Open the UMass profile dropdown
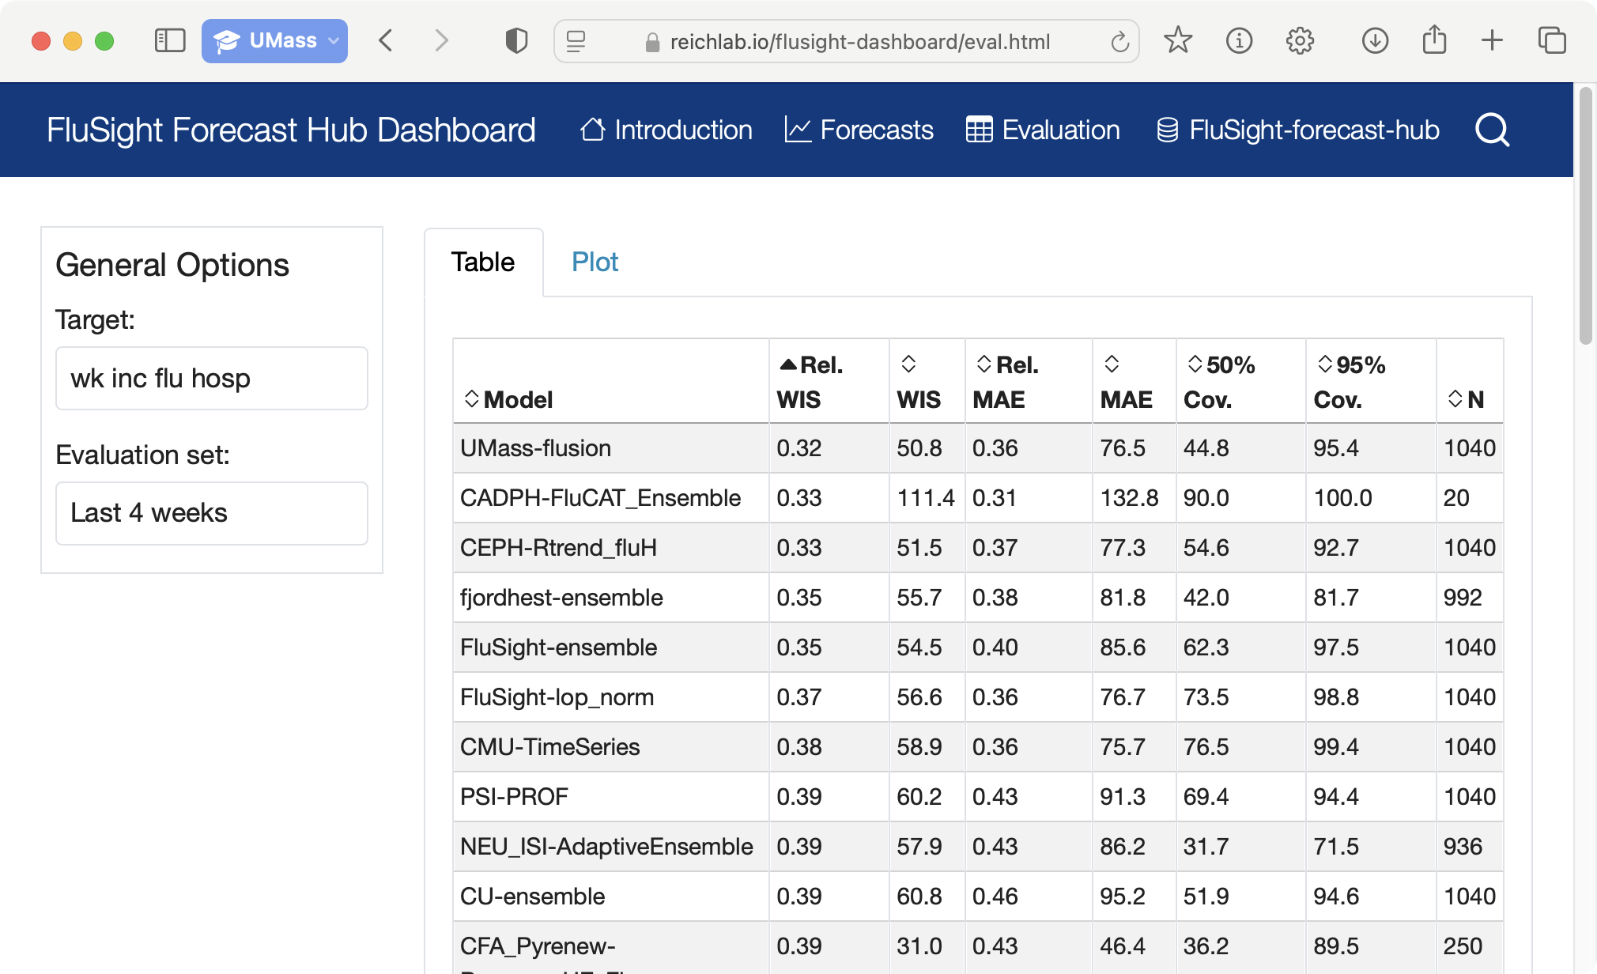Image resolution: width=1597 pixels, height=974 pixels. (274, 41)
